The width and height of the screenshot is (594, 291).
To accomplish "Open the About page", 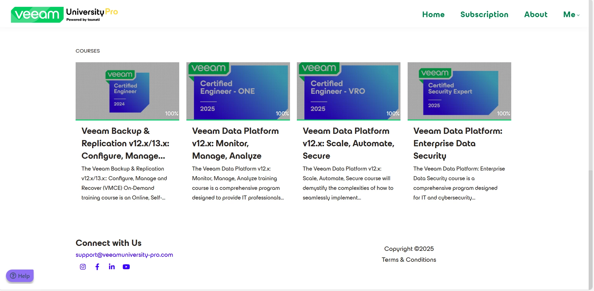I will [x=536, y=14].
